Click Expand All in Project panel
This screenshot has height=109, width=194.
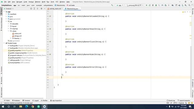click(34, 9)
